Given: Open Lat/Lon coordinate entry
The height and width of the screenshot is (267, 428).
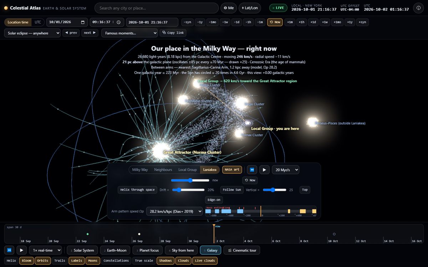Looking at the screenshot, I should coord(250,8).
